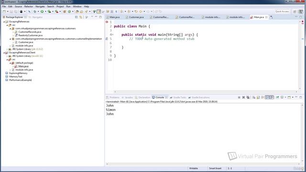The image size is (306, 172).
Task: Click the Open Type toolbar icon
Action: tap(77, 11)
